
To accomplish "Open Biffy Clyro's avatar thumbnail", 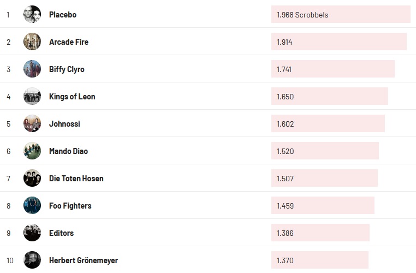I will 32,69.
